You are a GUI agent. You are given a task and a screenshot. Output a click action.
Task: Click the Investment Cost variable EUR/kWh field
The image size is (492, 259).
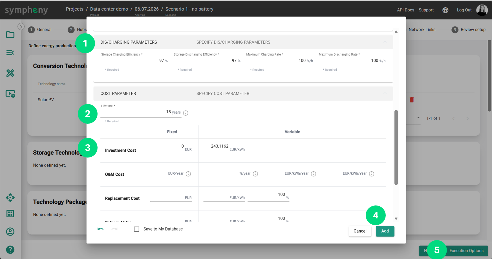click(x=224, y=147)
